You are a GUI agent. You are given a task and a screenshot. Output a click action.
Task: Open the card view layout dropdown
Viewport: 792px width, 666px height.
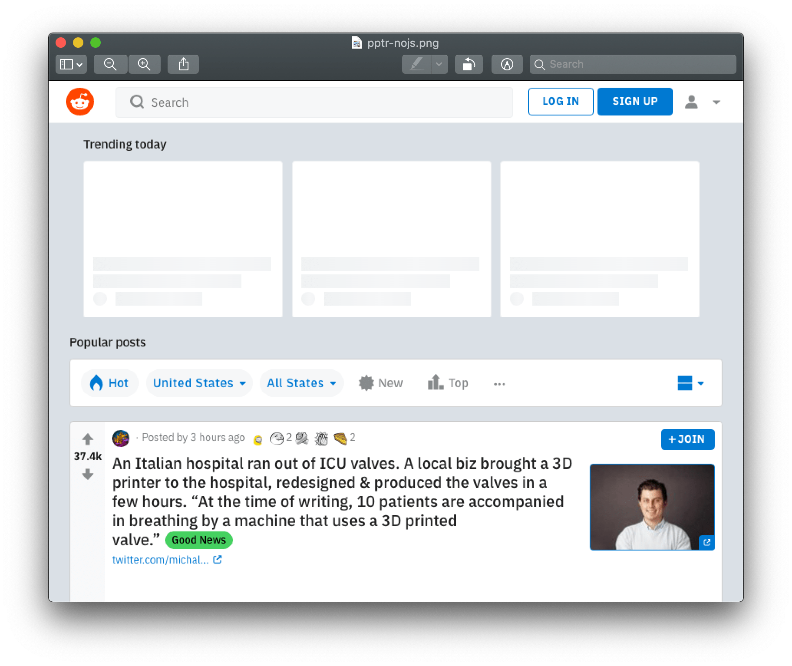coord(690,383)
